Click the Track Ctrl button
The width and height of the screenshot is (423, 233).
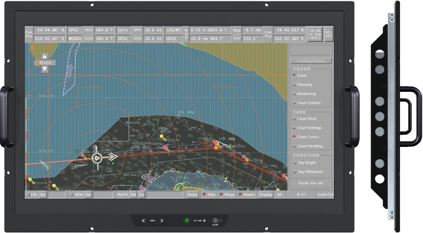pos(325,195)
